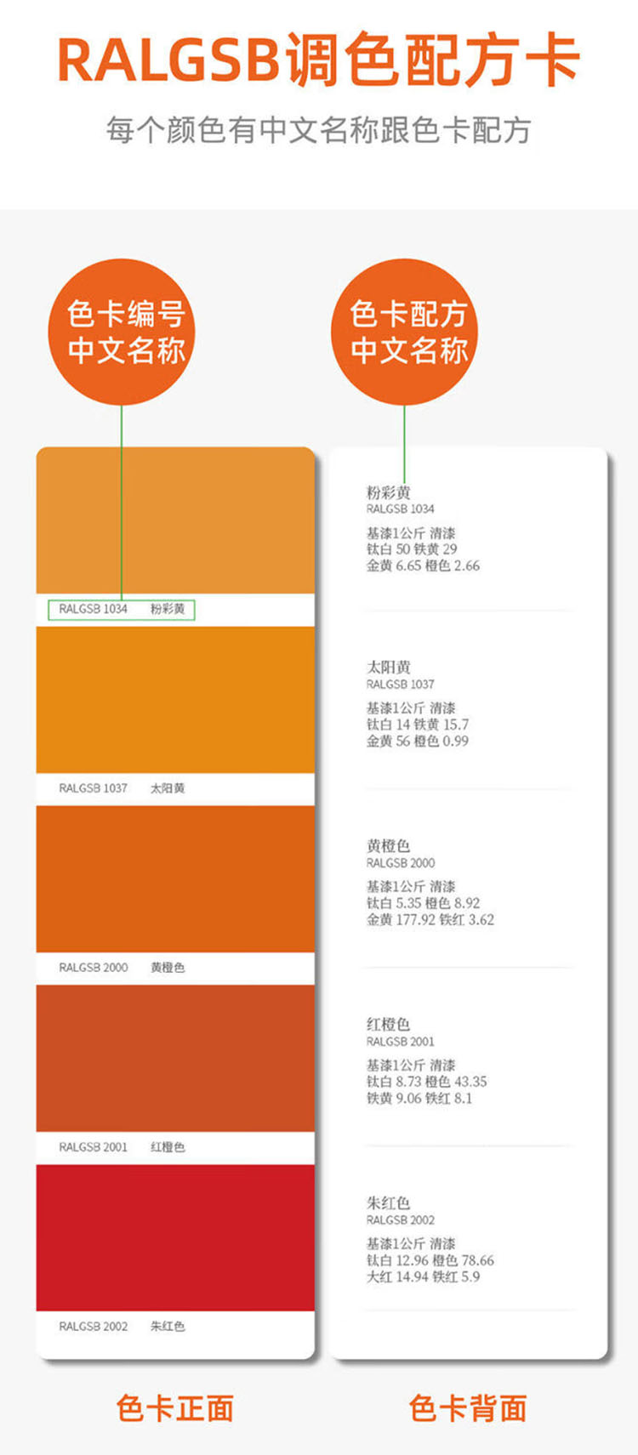Click the subtitle 每个颜色有中文名称跟色卡配方

(318, 130)
